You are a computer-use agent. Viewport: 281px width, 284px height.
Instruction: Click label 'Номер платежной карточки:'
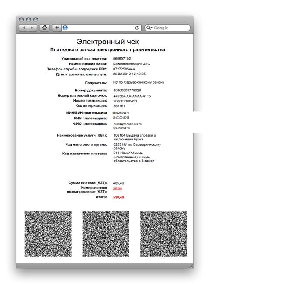click(x=82, y=95)
